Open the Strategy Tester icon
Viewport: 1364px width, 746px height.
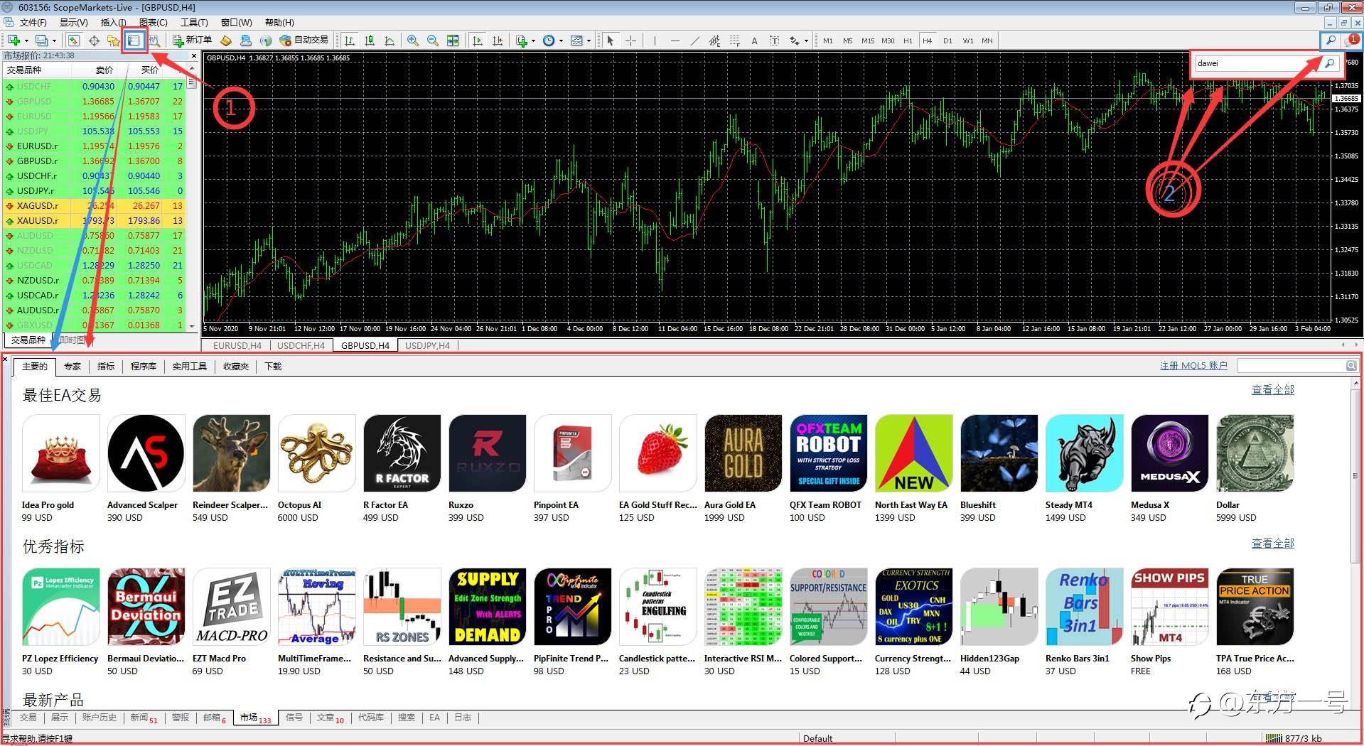[154, 40]
